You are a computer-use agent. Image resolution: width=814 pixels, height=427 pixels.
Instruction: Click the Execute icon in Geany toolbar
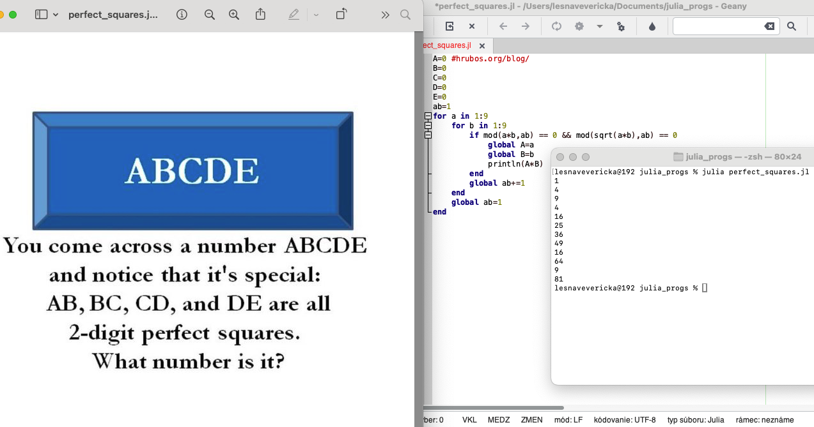pyautogui.click(x=621, y=26)
